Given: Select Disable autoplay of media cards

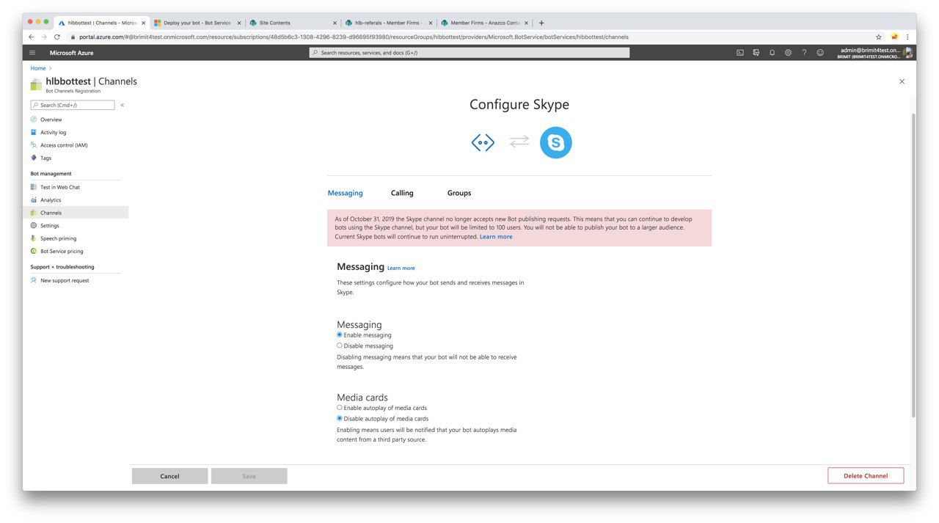Looking at the screenshot, I should click(340, 418).
